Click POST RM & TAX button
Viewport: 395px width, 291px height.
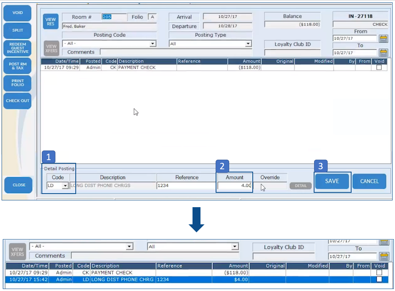click(18, 65)
